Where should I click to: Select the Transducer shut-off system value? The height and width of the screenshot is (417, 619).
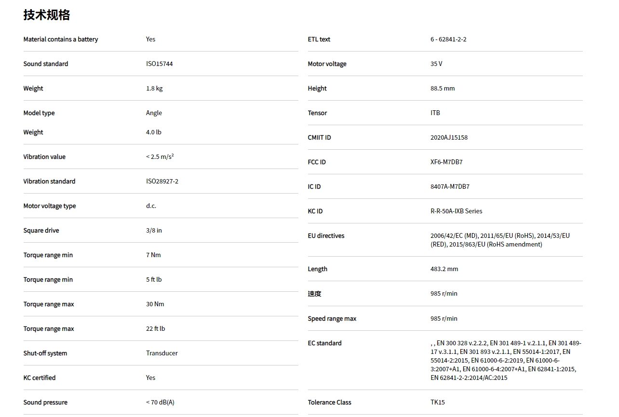click(x=161, y=353)
